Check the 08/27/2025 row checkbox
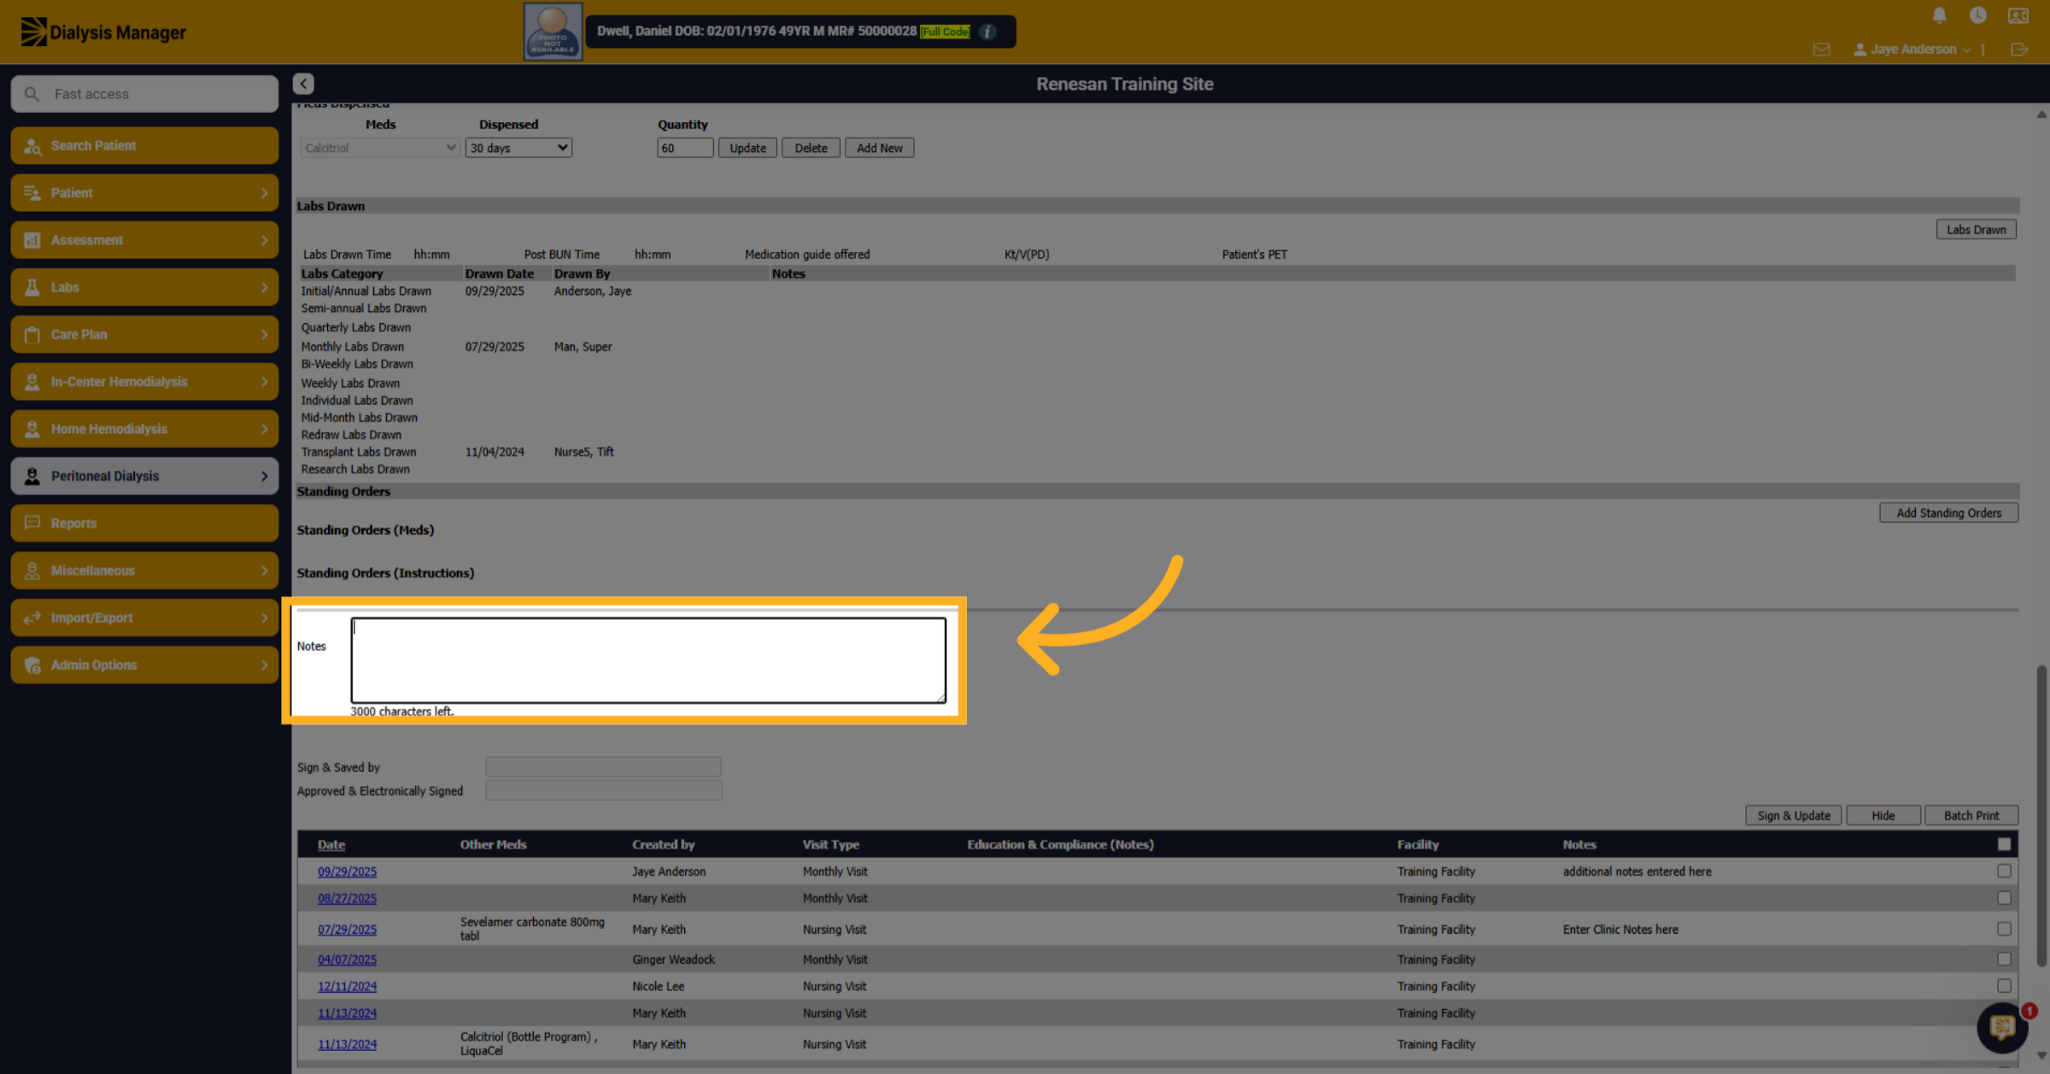Screen dimensions: 2050x1074 [2004, 898]
